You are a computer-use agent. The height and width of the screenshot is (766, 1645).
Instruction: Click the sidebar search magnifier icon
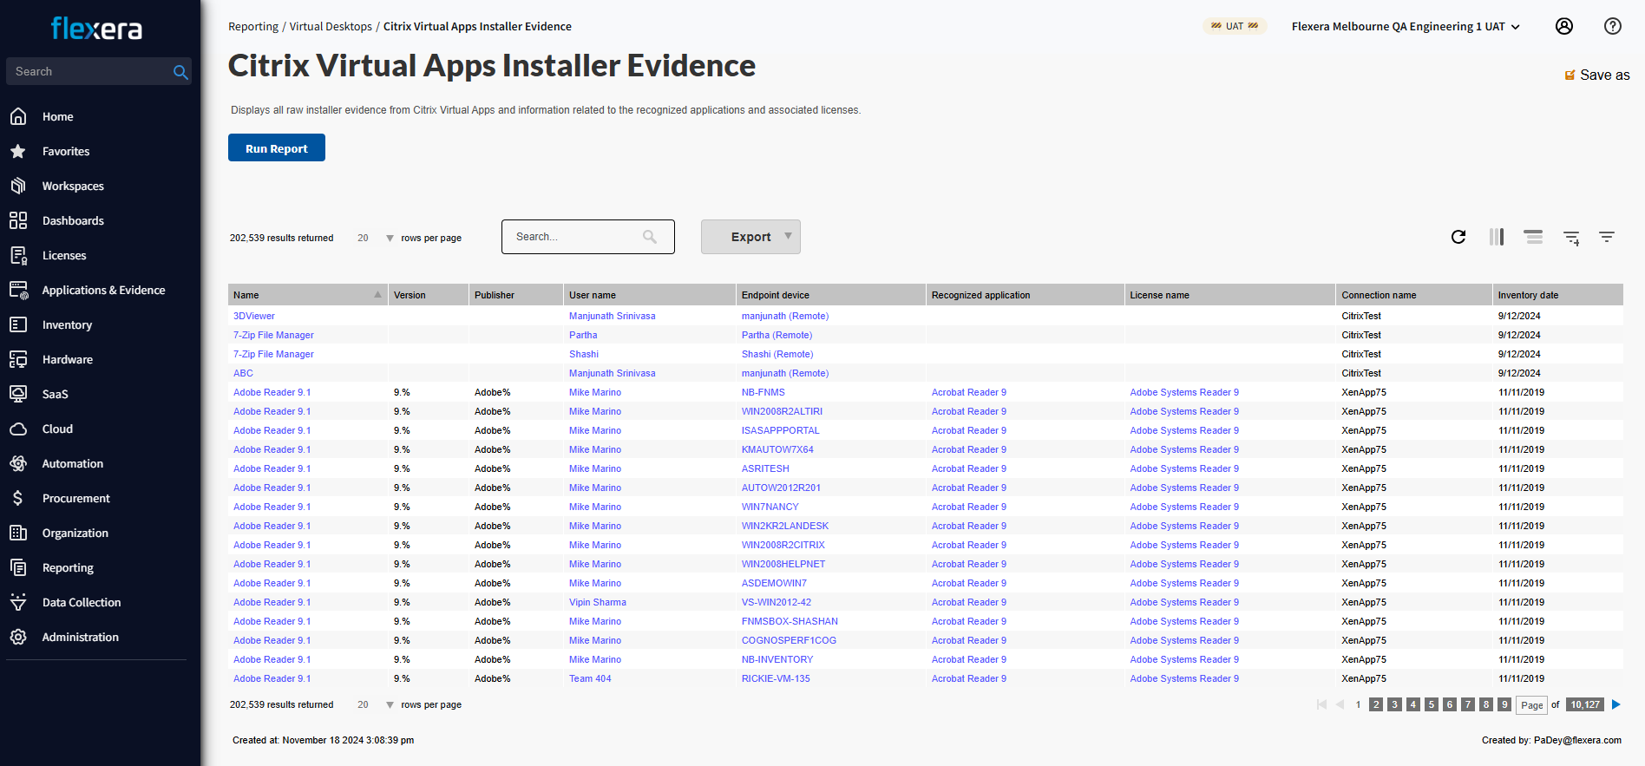pyautogui.click(x=180, y=72)
